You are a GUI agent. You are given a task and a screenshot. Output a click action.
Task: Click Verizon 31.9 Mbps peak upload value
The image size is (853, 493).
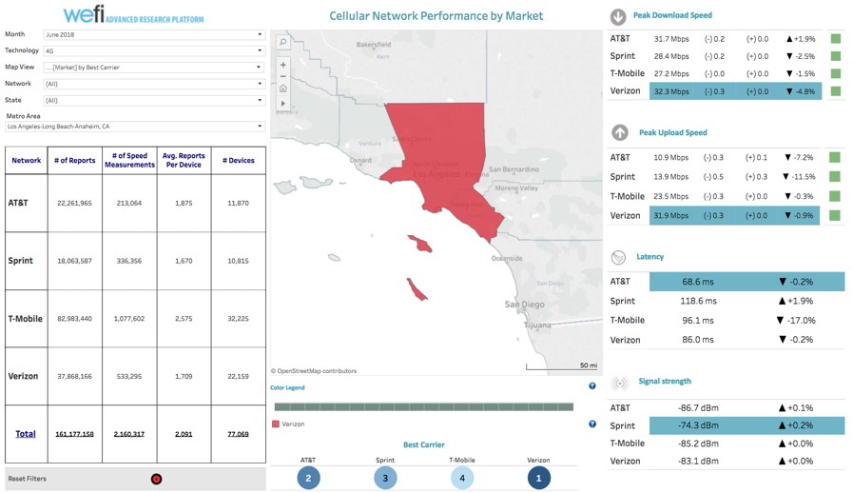670,216
